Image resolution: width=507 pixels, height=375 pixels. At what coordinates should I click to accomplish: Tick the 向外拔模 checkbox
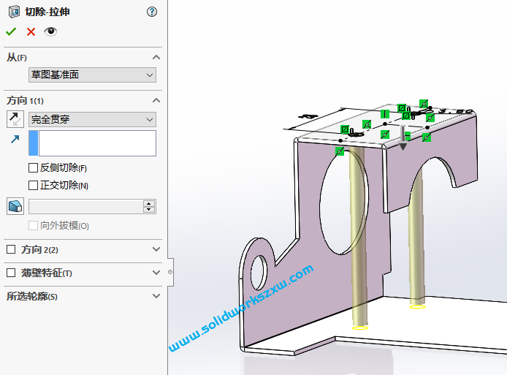point(33,226)
